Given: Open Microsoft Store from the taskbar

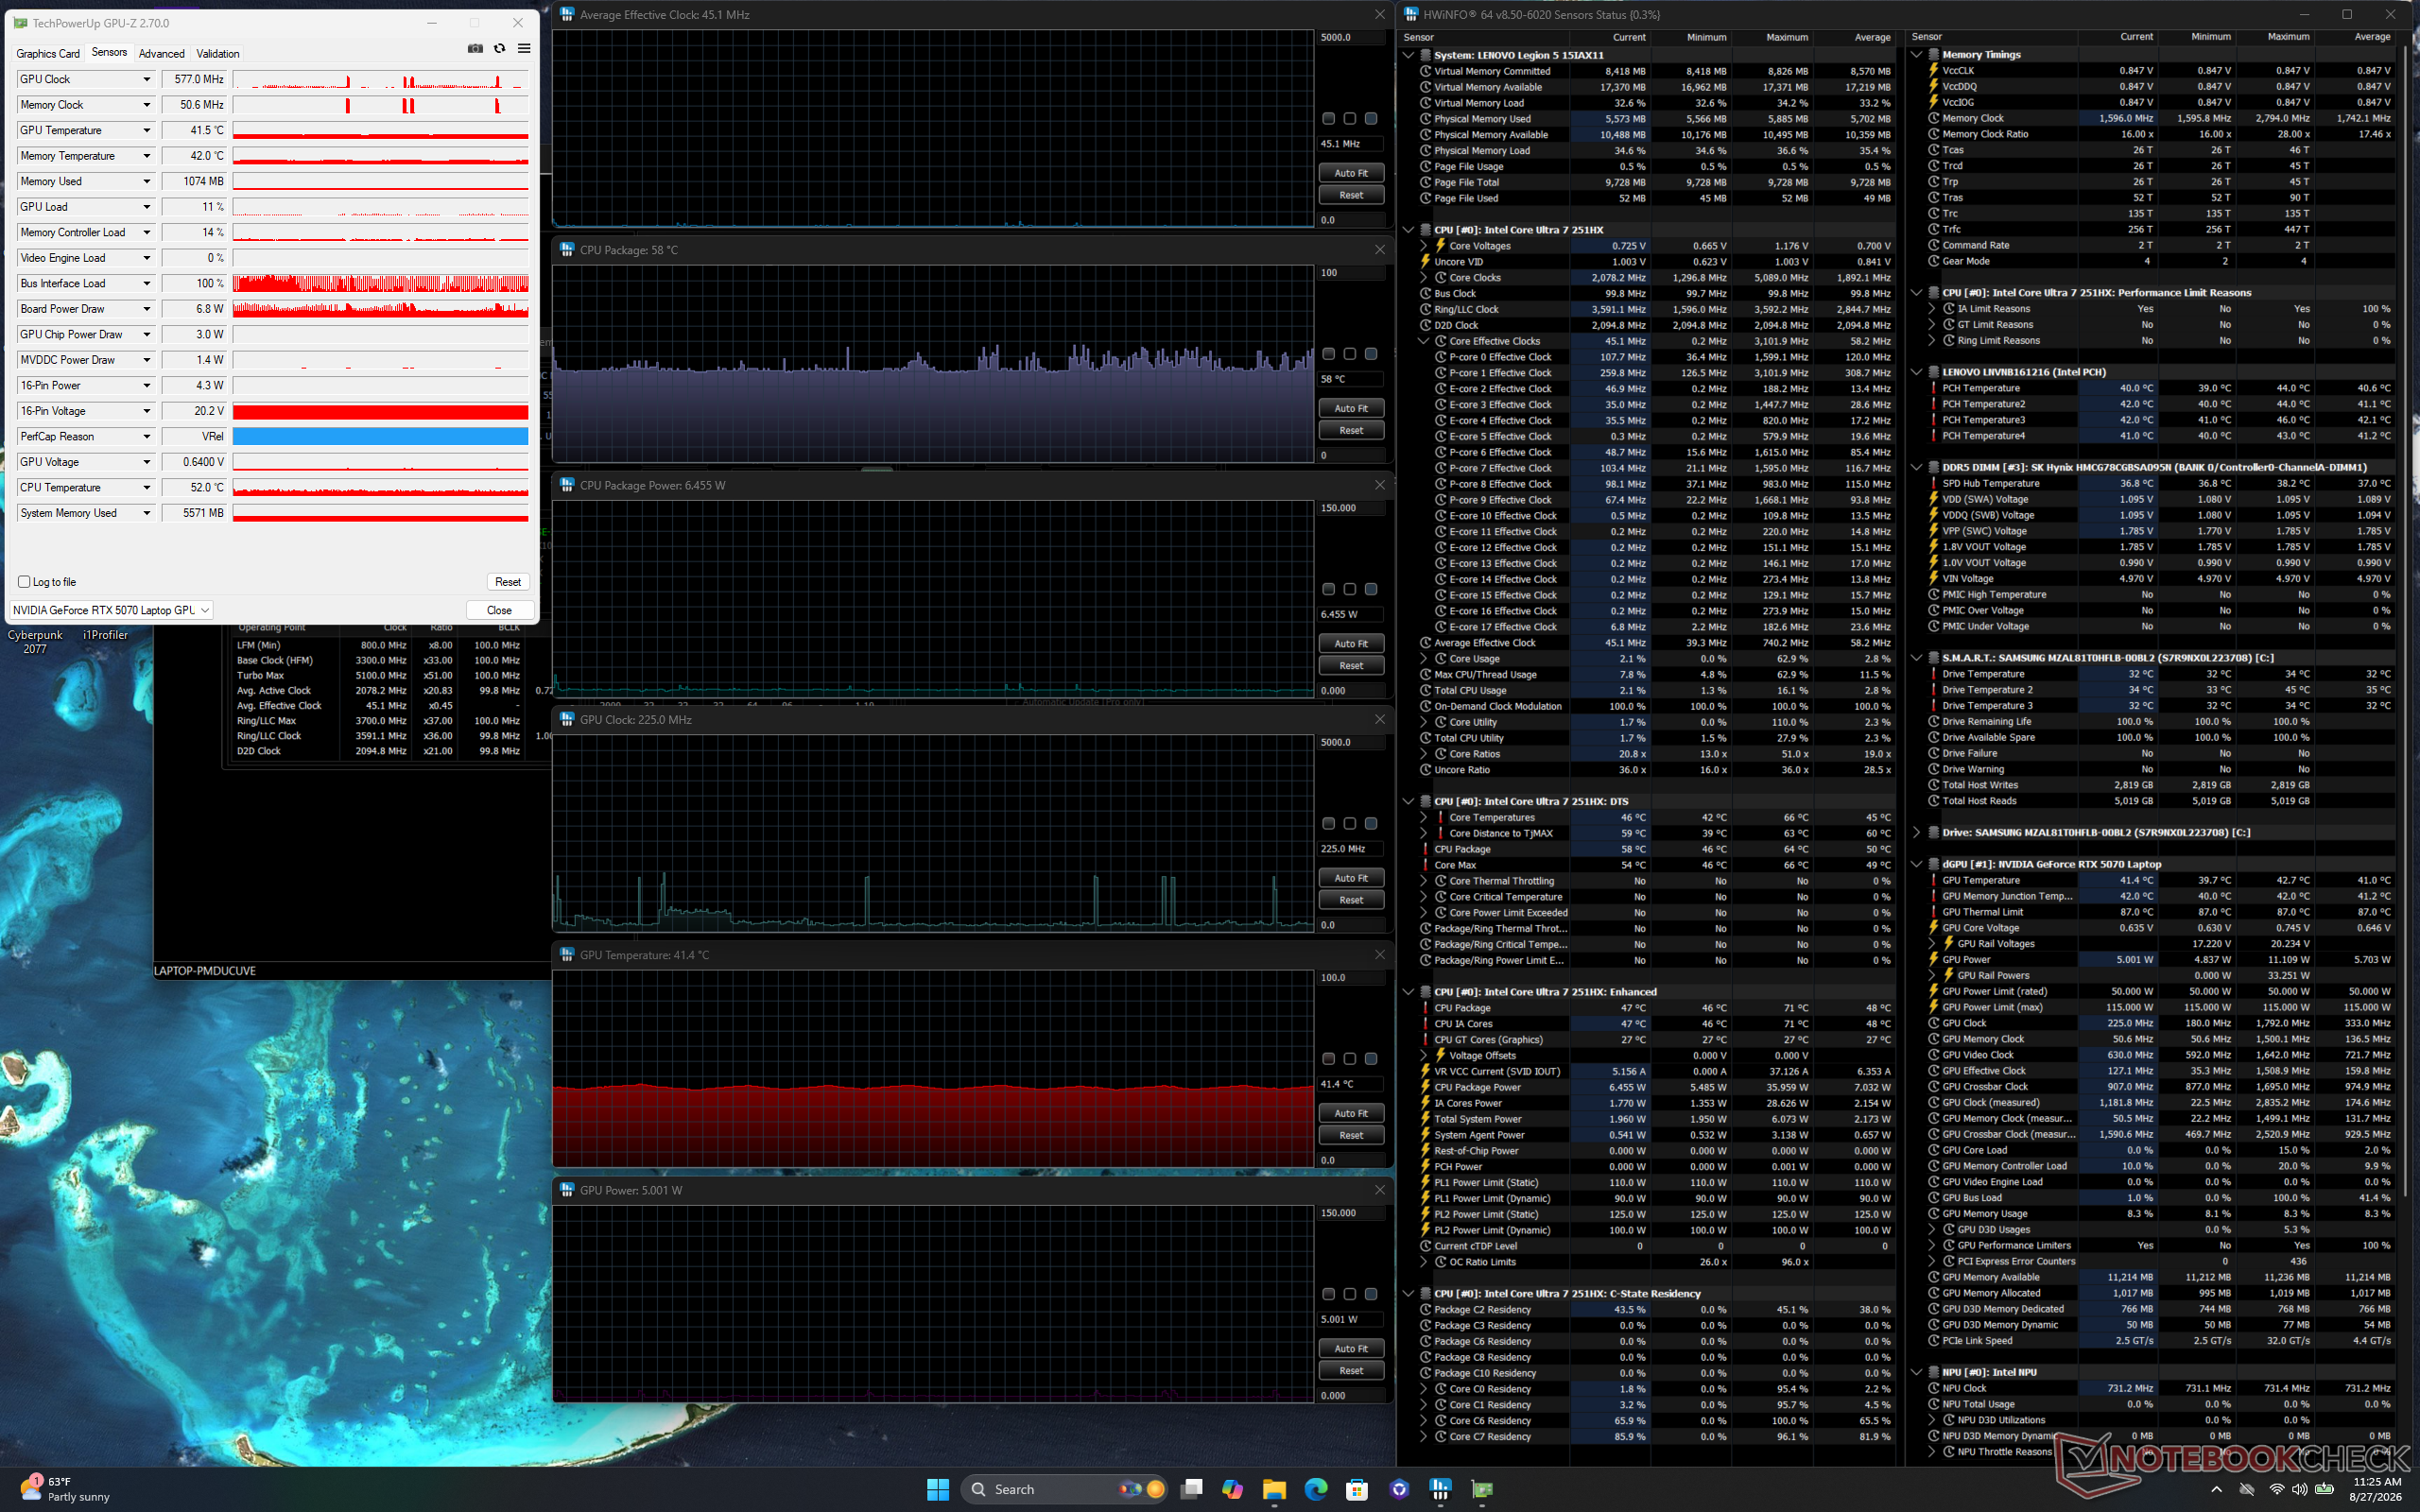Looking at the screenshot, I should [x=1357, y=1489].
